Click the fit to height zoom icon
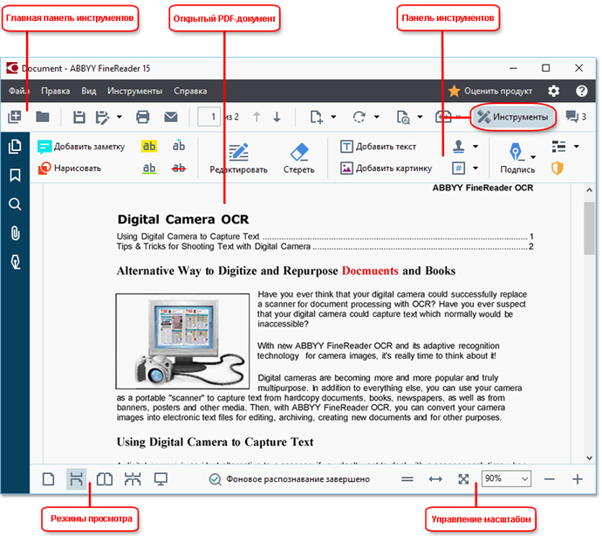Screen dimensions: 602x536 (407, 479)
